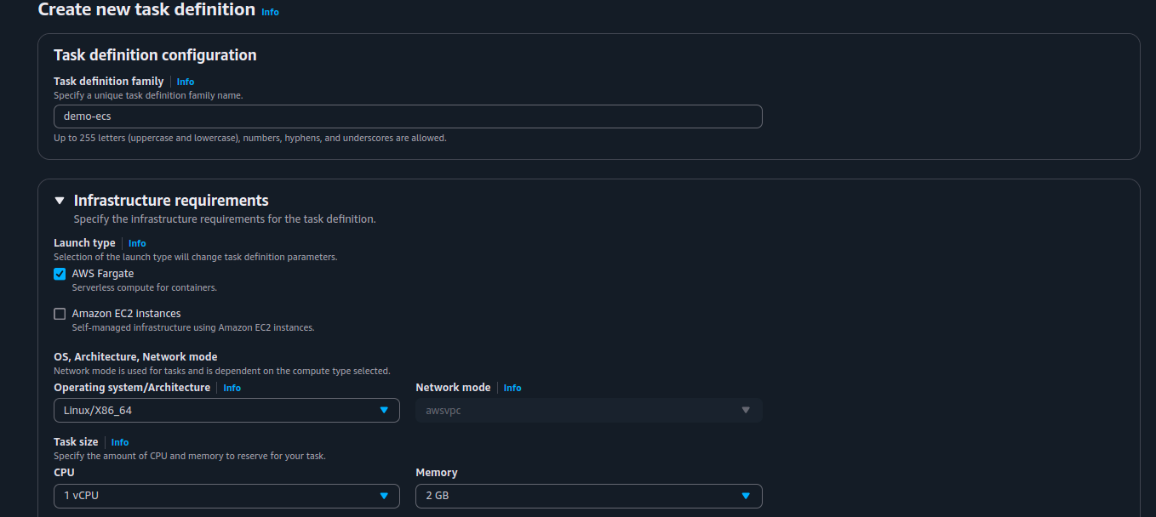The height and width of the screenshot is (517, 1156).
Task: Open the 1 vCPU dropdown
Action: point(226,496)
